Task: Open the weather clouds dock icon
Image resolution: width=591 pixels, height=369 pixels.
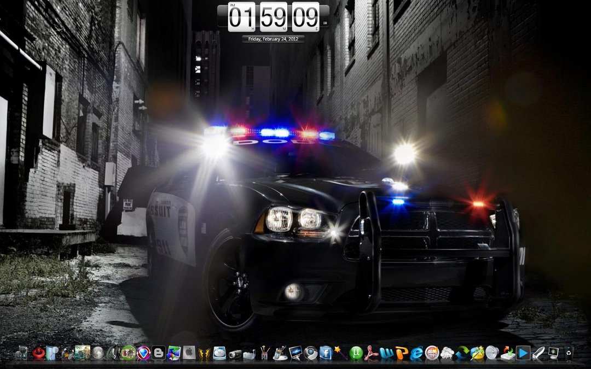Action: 447,353
